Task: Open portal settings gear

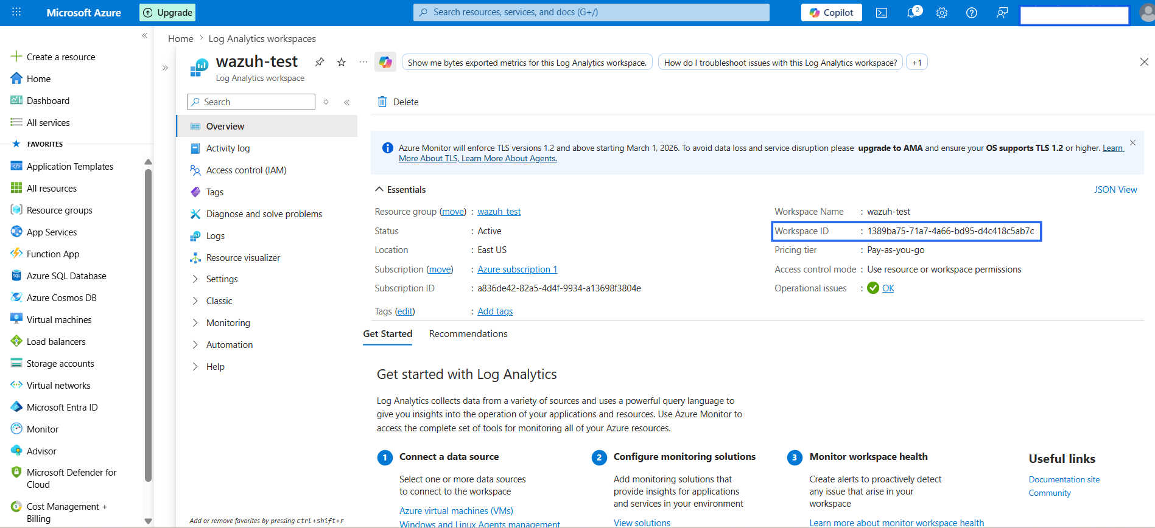Action: coord(942,13)
